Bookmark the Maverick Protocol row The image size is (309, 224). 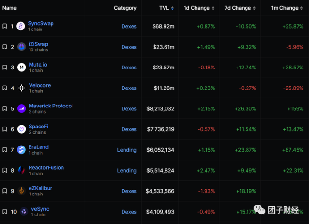5,108
